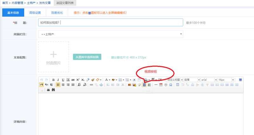254x135 pixels.
Task: Click the insert video button in toolbar
Action: tap(144, 85)
